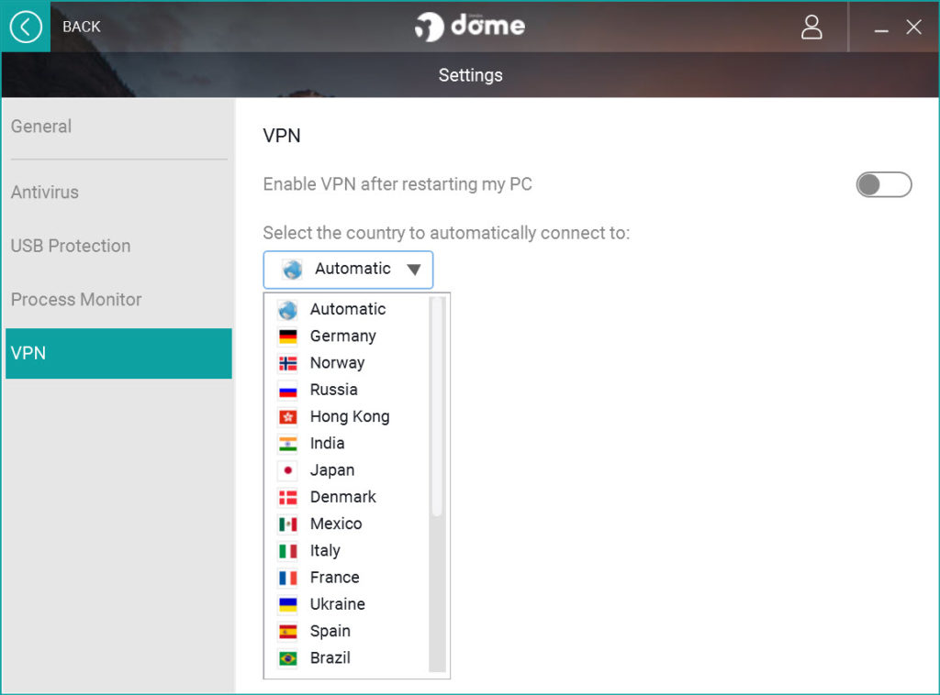Open the user account profile icon
This screenshot has width=940, height=695.
pyautogui.click(x=811, y=27)
